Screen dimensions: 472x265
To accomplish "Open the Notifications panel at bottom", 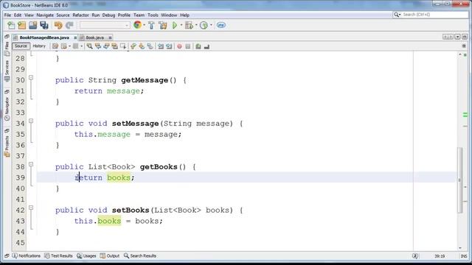I will point(27,256).
